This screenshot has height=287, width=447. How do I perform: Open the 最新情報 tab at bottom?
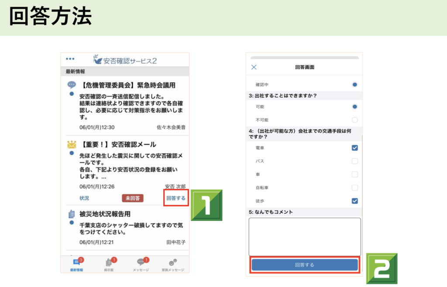[x=77, y=265]
